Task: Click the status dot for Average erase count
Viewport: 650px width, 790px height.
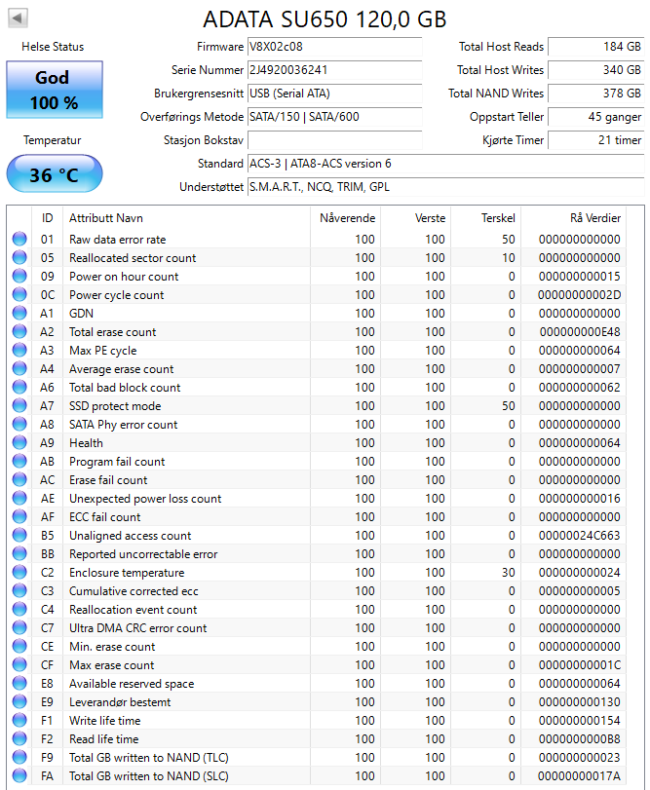Action: [19, 368]
